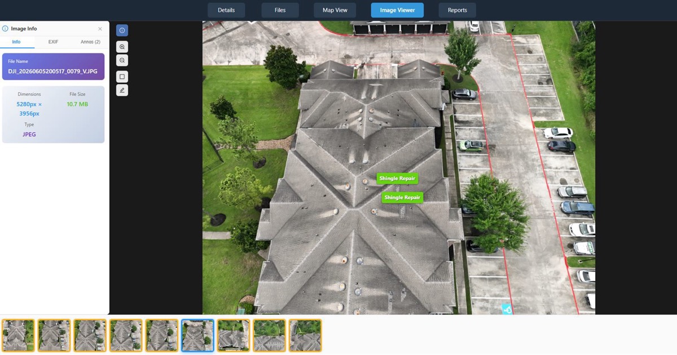Screen dimensions: 677x355
Task: Zoom in on the image
Action: (x=122, y=47)
